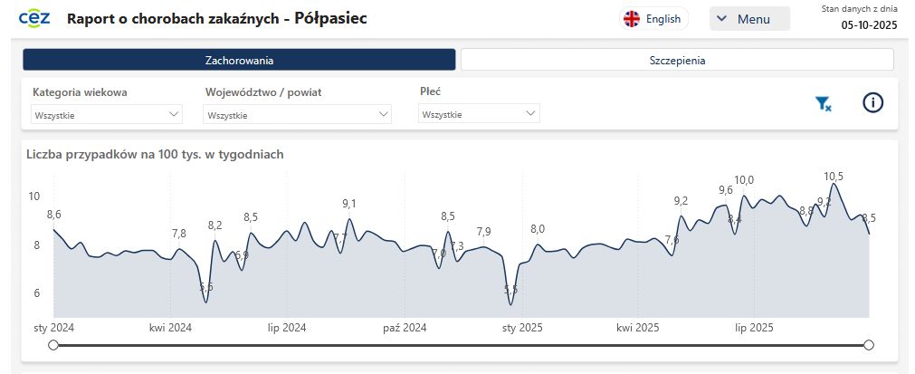Click the Płeć dropdown chevron arrow
Image resolution: width=915 pixels, height=374 pixels.
(530, 114)
